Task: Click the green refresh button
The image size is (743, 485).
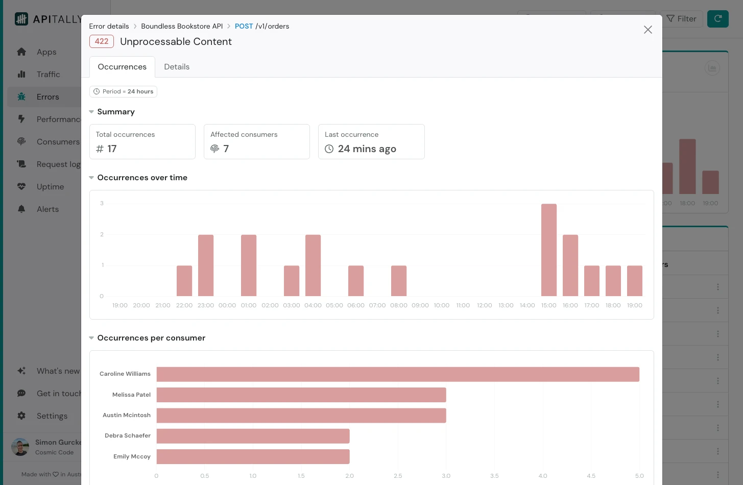Action: (x=717, y=19)
